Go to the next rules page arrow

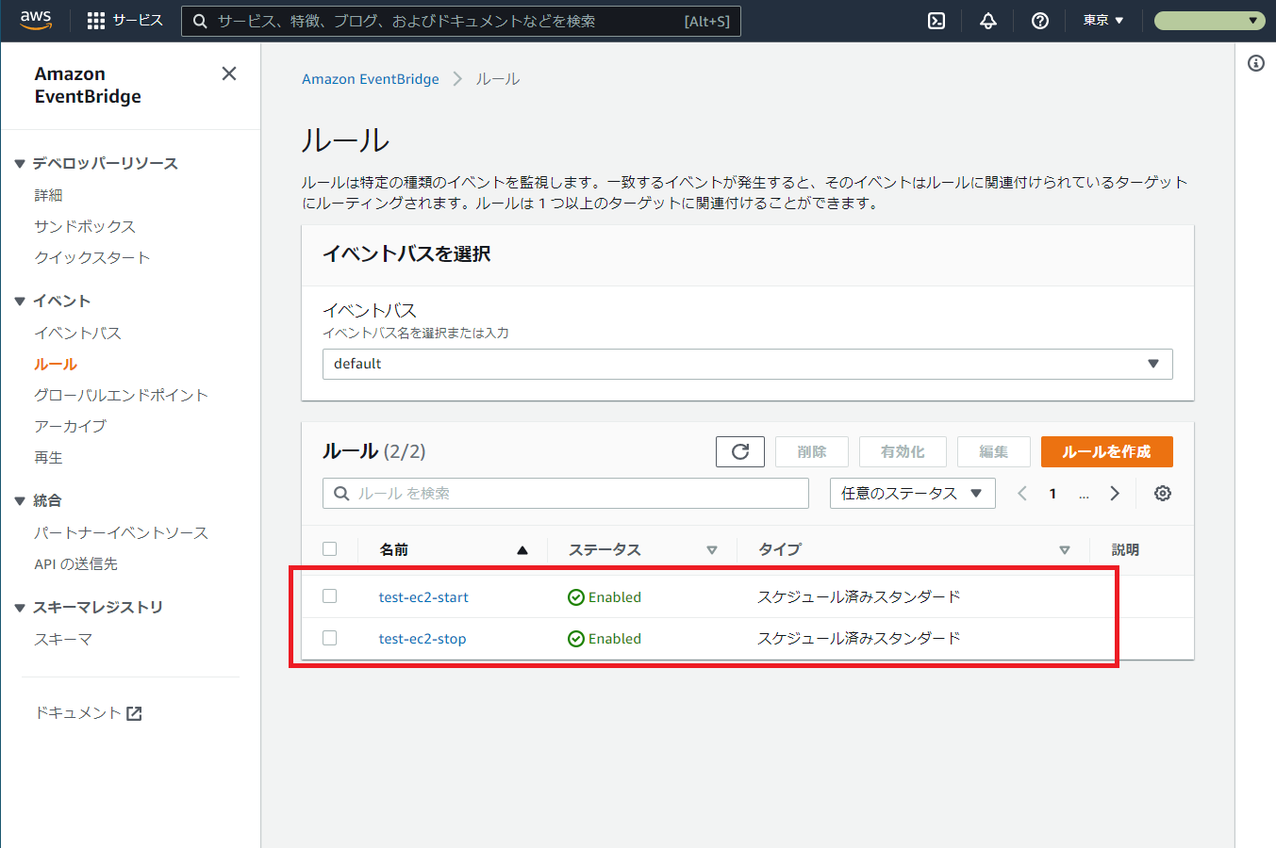pos(1115,493)
